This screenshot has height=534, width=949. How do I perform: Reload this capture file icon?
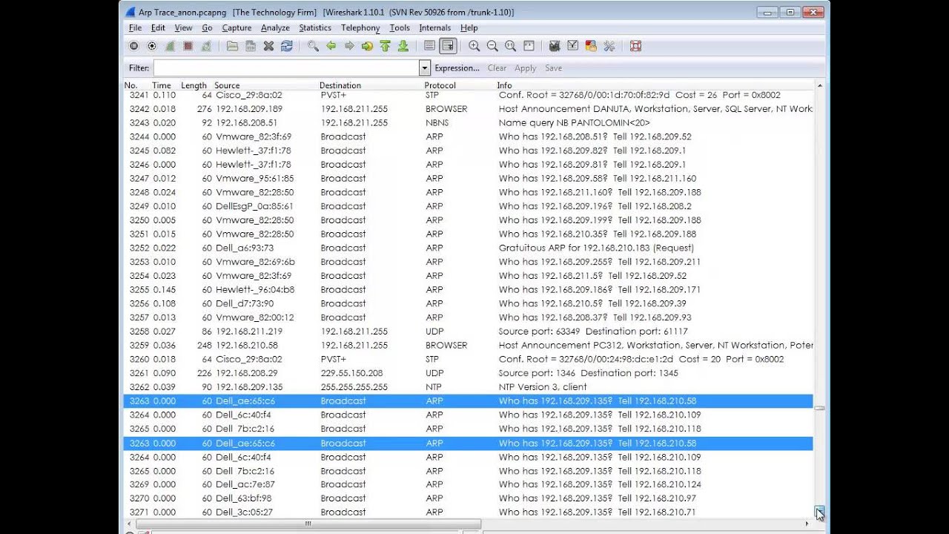tap(286, 46)
